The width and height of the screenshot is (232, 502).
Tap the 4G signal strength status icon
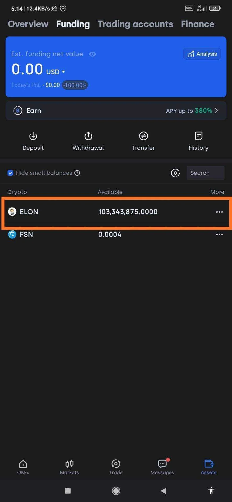[x=201, y=8]
